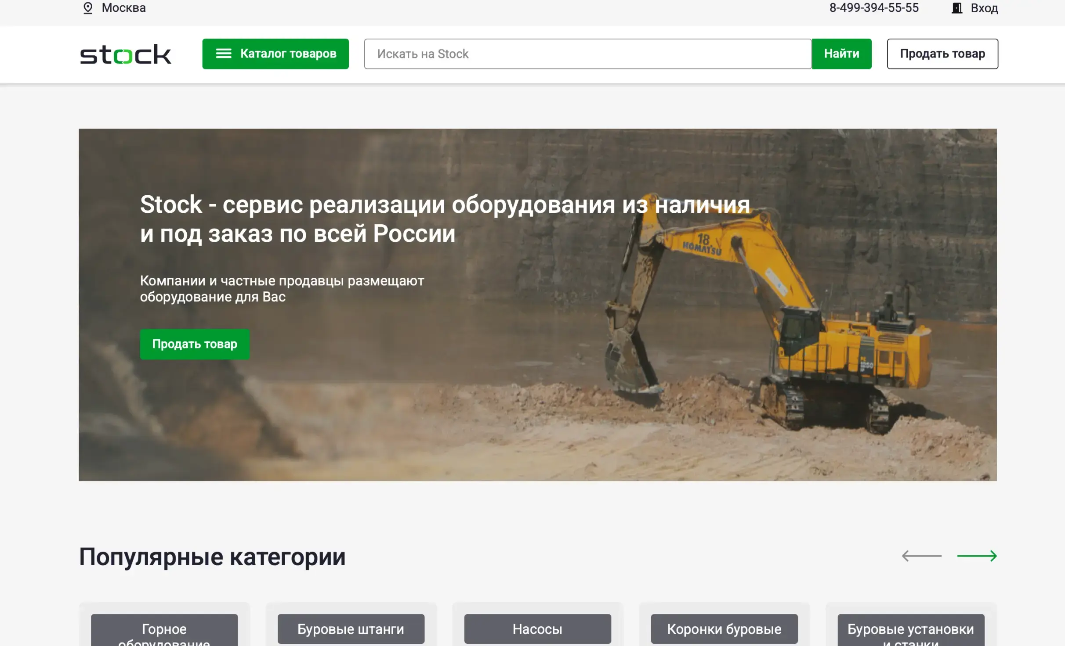This screenshot has height=646, width=1065.
Task: Open the Коронки буровые category
Action: [x=723, y=629]
